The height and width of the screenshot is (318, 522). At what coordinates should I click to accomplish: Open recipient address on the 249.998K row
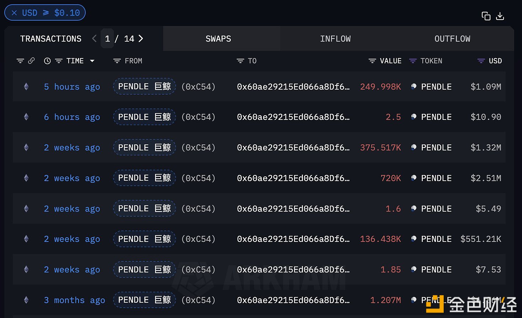click(x=293, y=87)
